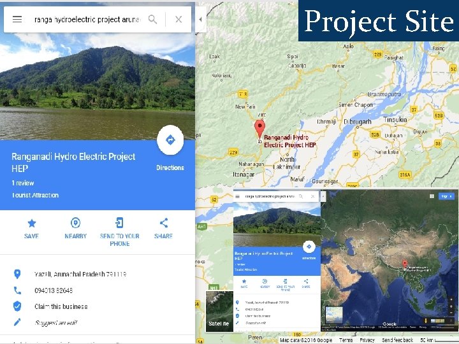Click the red Ranganadi map pin

tap(259, 129)
